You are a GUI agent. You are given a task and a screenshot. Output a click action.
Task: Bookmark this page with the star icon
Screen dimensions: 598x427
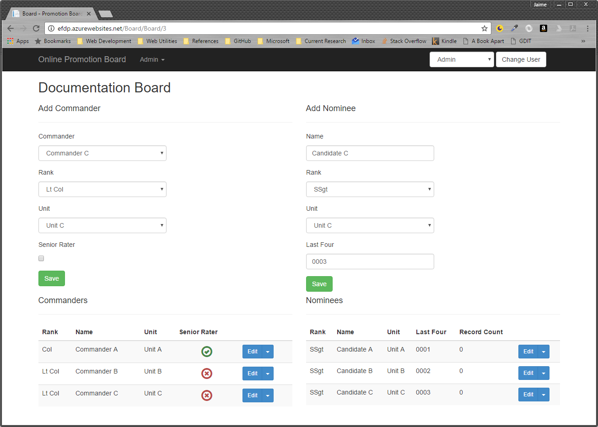(x=485, y=28)
